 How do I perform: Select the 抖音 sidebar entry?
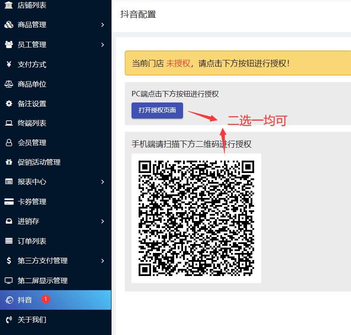click(25, 300)
